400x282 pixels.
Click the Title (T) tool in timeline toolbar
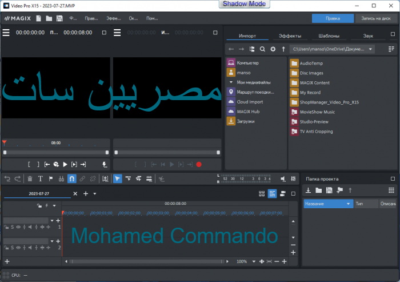coord(40,178)
